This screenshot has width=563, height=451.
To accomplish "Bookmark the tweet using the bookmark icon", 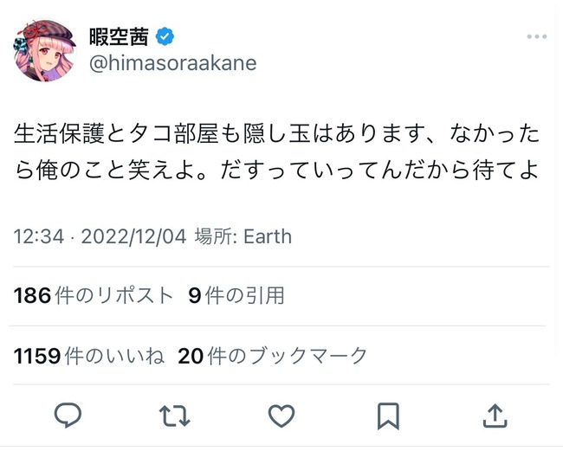I will (387, 416).
